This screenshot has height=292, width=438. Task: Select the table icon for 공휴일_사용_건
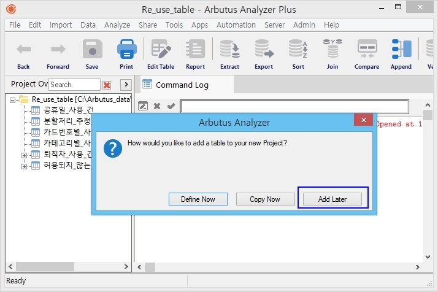36,110
